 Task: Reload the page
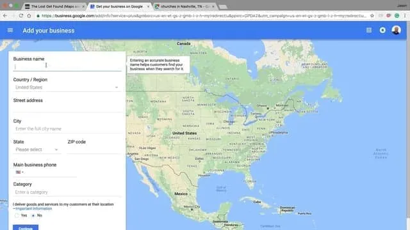21,16
